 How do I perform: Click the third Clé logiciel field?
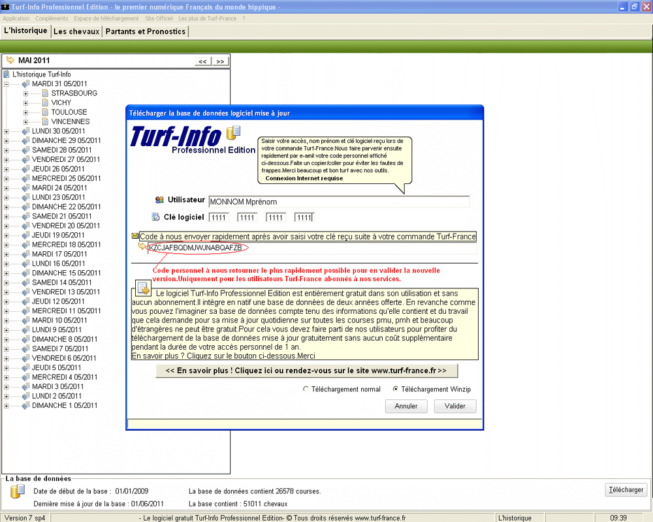(276, 217)
